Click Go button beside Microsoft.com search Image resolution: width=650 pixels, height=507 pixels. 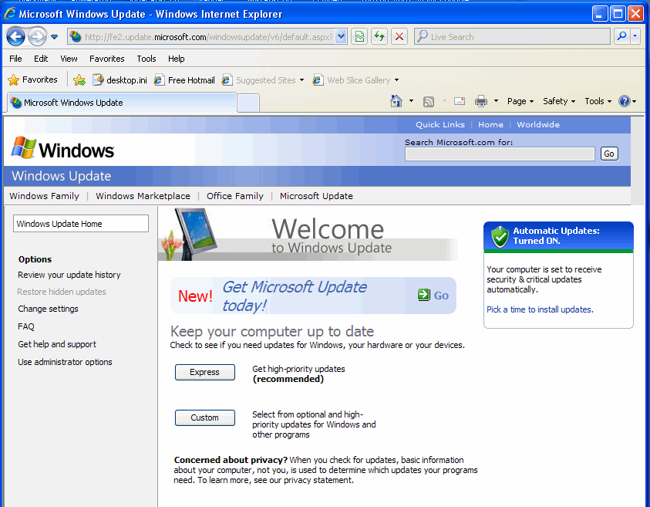pos(609,154)
